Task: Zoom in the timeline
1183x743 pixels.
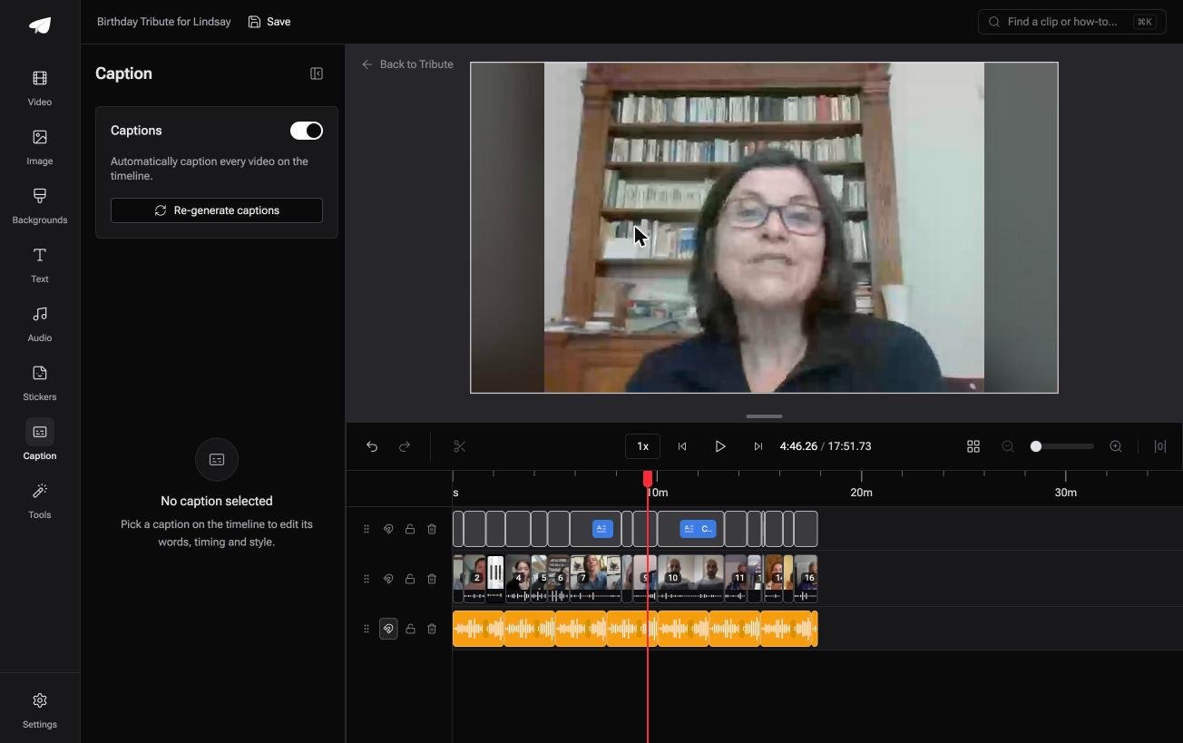Action: pos(1116,446)
